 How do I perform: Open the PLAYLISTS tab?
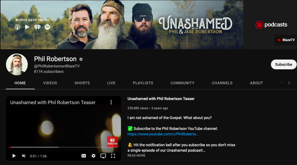tap(143, 83)
